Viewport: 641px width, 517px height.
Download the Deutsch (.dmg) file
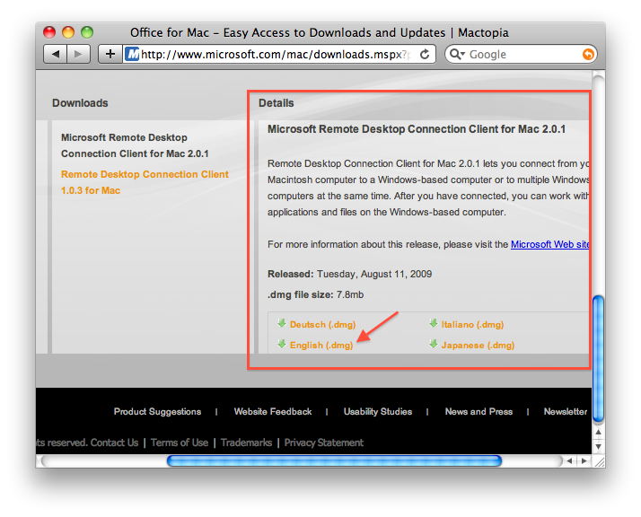pyautogui.click(x=322, y=325)
